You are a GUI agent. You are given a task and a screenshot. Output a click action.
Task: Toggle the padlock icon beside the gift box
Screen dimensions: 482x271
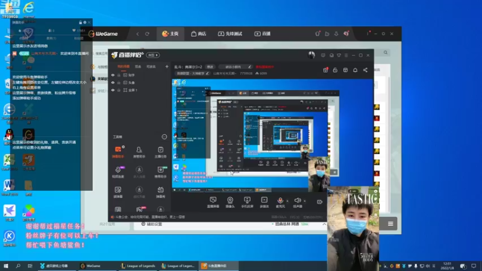click(335, 70)
